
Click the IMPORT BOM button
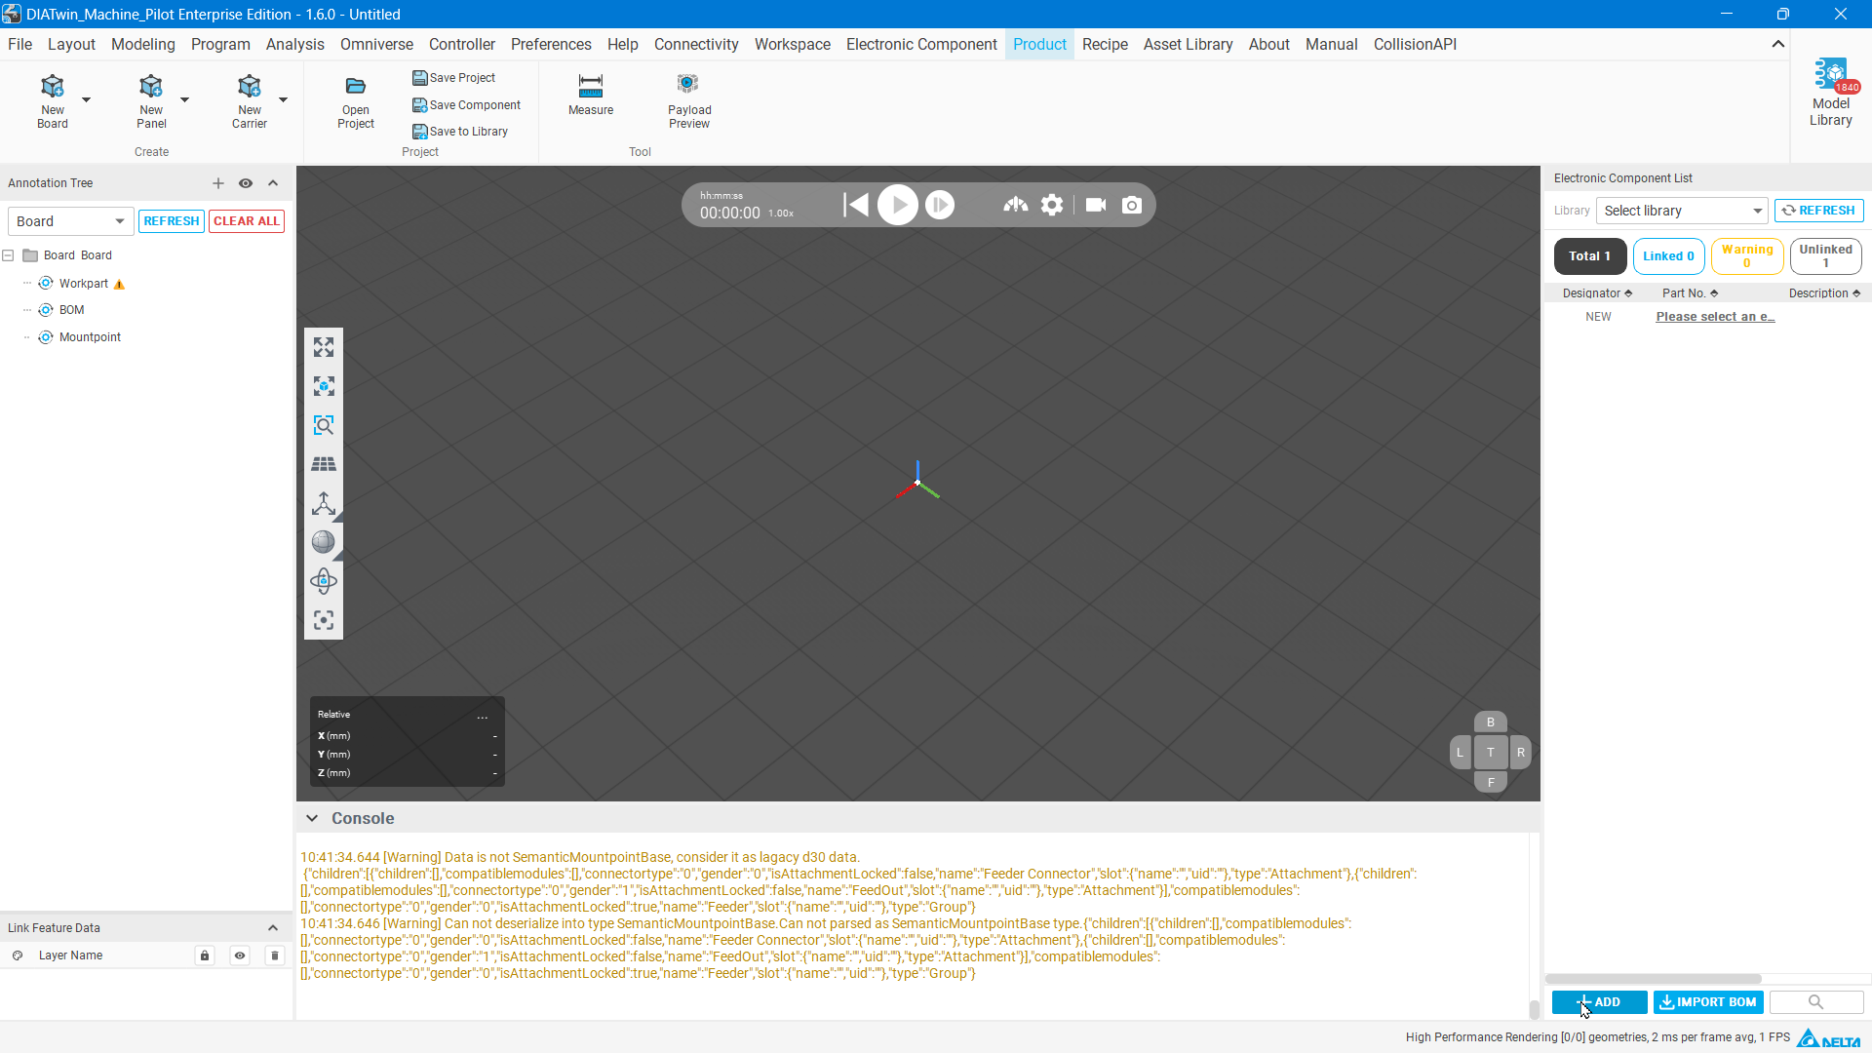(1708, 1002)
